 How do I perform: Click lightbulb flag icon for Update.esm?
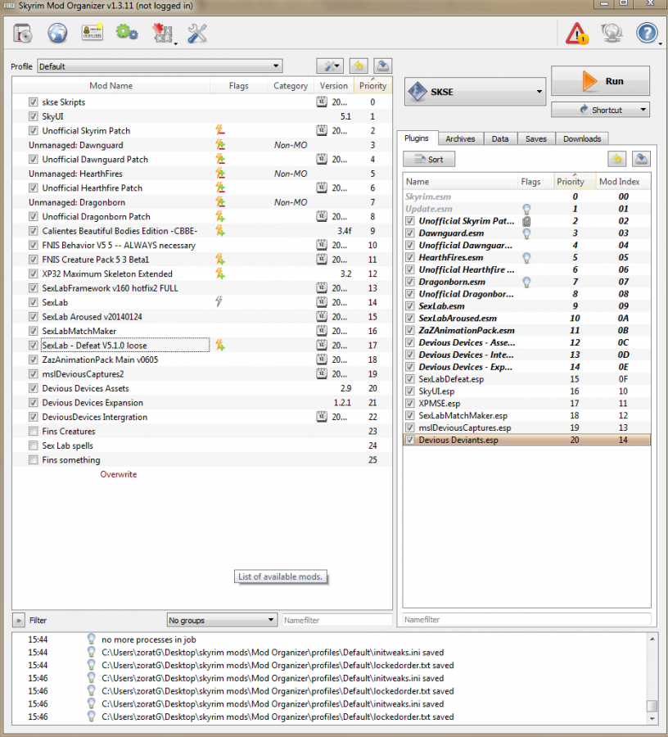[x=526, y=209]
